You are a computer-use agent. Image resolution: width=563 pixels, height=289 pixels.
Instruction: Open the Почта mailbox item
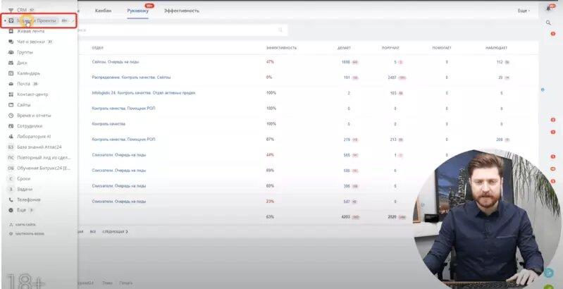click(24, 84)
